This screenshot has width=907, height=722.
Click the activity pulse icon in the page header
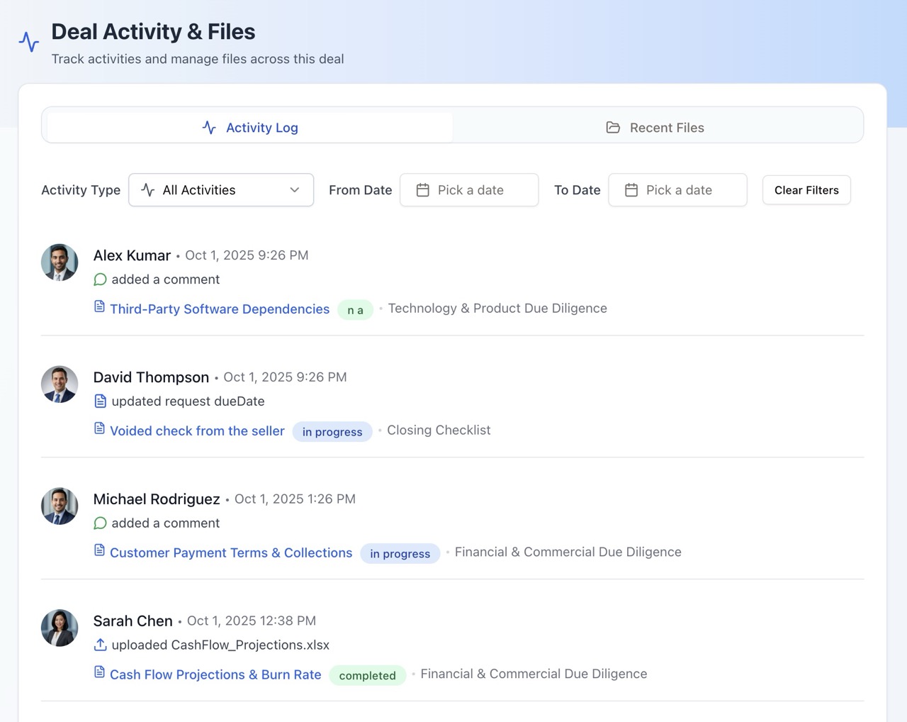click(x=28, y=42)
